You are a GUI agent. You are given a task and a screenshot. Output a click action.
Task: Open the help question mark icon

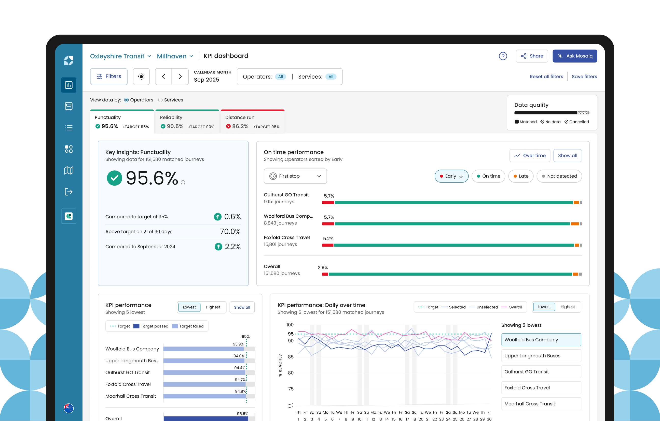(x=503, y=56)
